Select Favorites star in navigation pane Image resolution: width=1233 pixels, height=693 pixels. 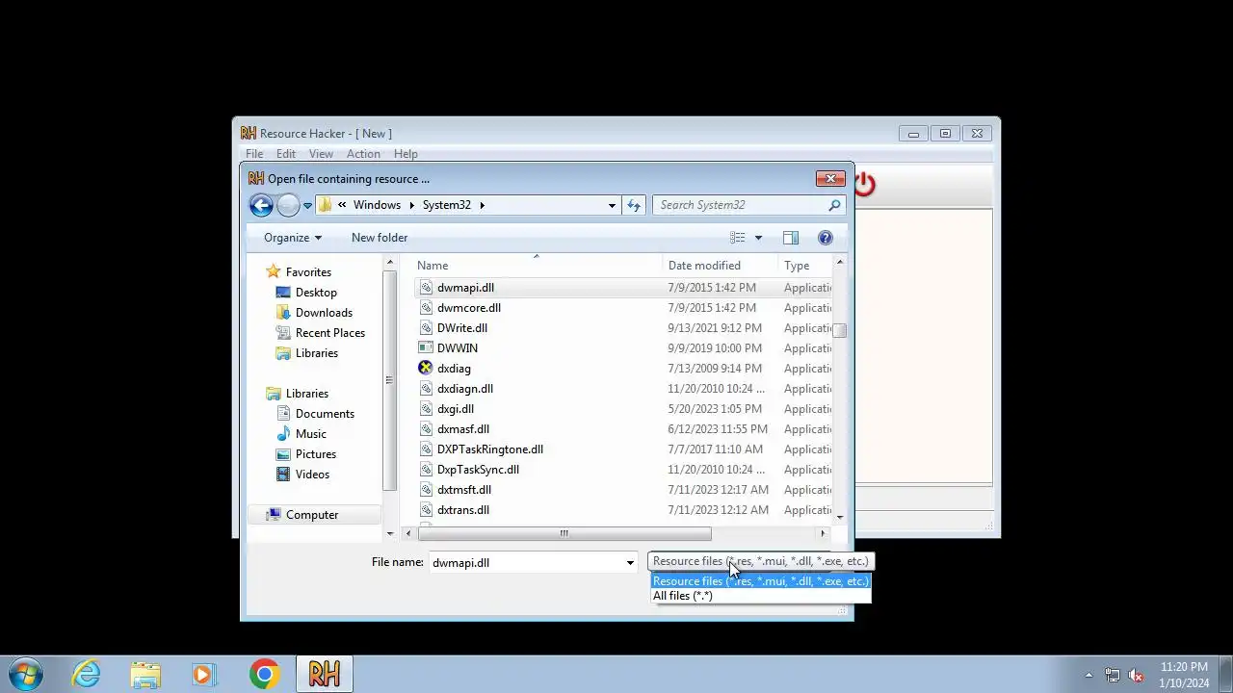274,272
